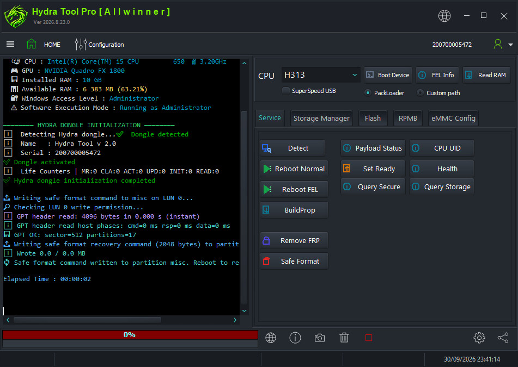The height and width of the screenshot is (367, 518).
Task: Expand the user account dropdown arrow
Action: pyautogui.click(x=510, y=45)
